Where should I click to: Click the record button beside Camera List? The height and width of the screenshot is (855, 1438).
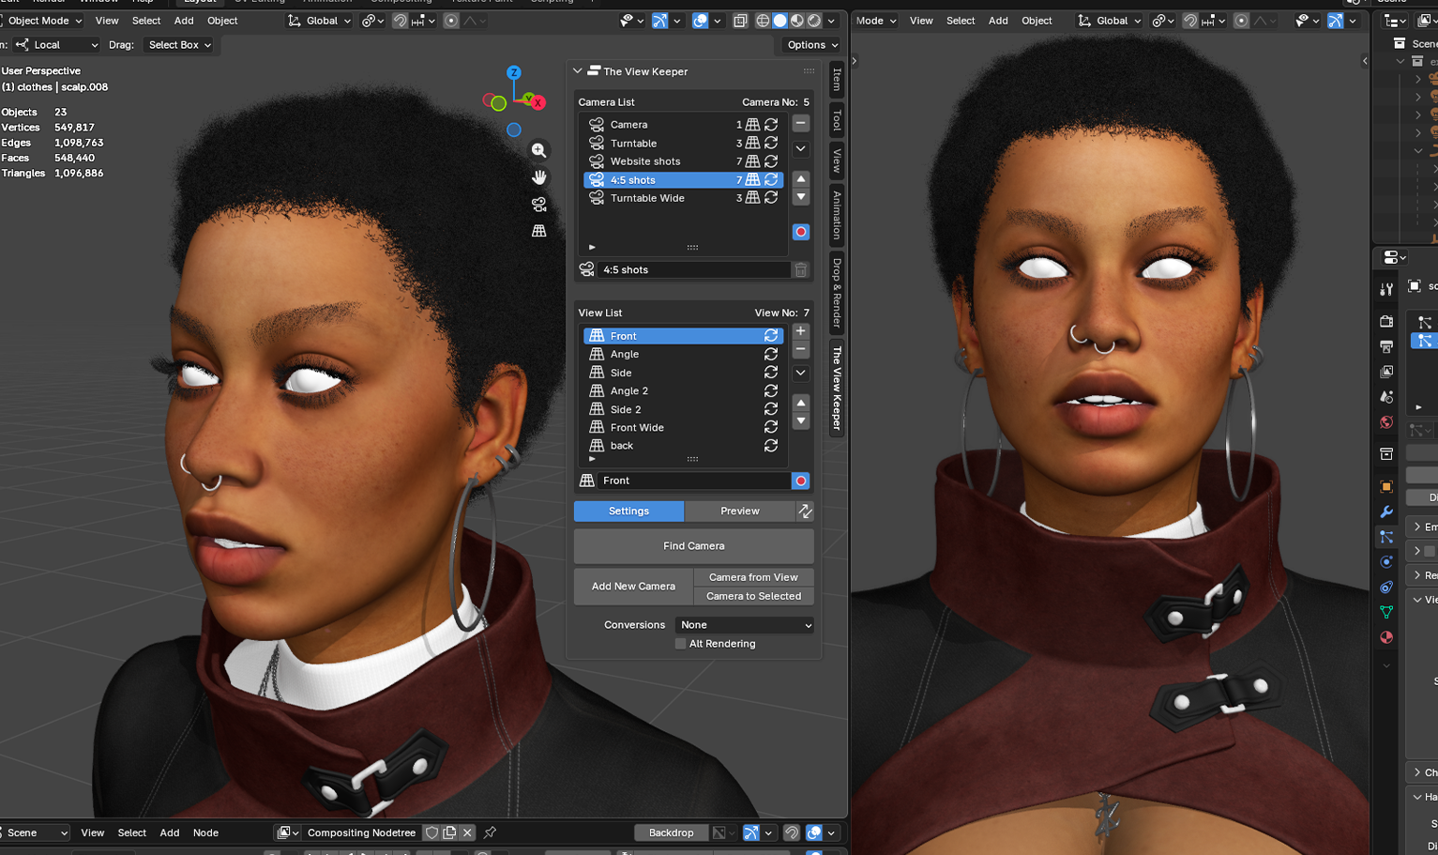[x=800, y=232]
